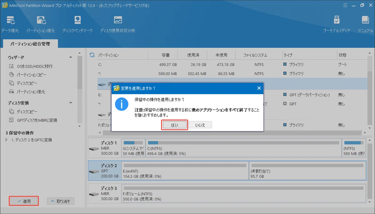Image resolution: width=375 pixels, height=214 pixels.
Task: Open パーティション復元 toolbar tool
Action: click(x=41, y=24)
